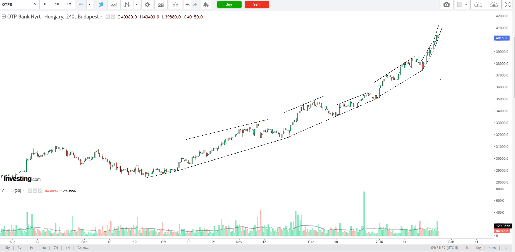
Task: Toggle log scale at bottom right
Action: (x=478, y=248)
